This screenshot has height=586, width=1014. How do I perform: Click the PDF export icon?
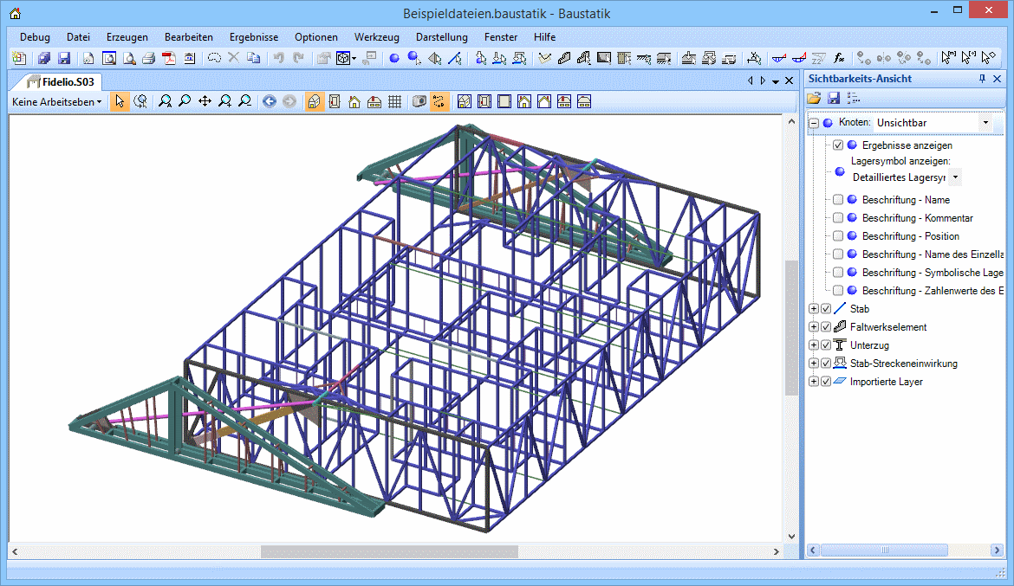coord(168,59)
